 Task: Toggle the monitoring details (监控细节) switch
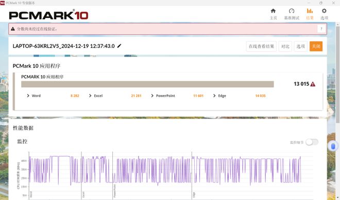312,142
